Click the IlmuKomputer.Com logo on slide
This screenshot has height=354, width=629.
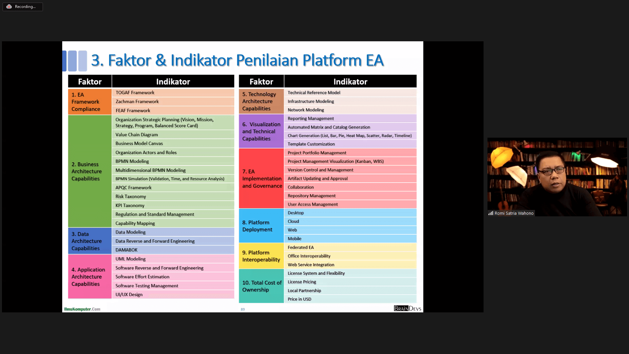pyautogui.click(x=82, y=309)
